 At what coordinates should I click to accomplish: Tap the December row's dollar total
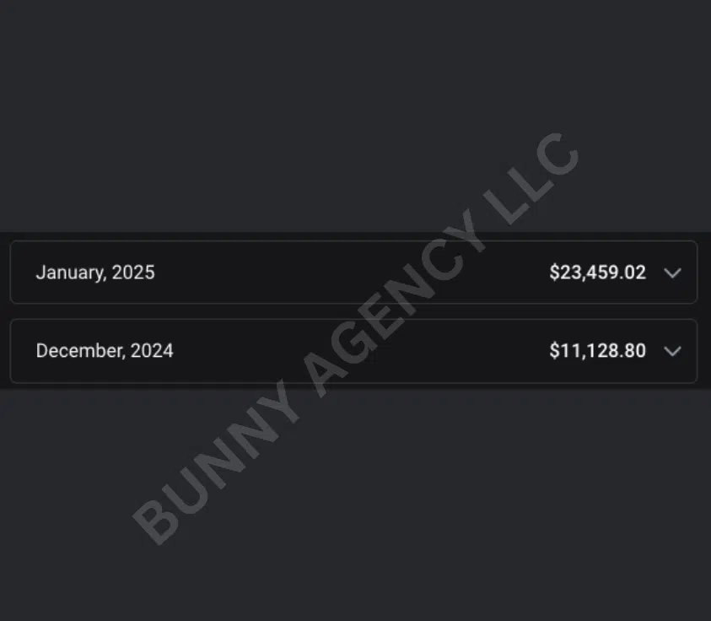pyautogui.click(x=597, y=351)
